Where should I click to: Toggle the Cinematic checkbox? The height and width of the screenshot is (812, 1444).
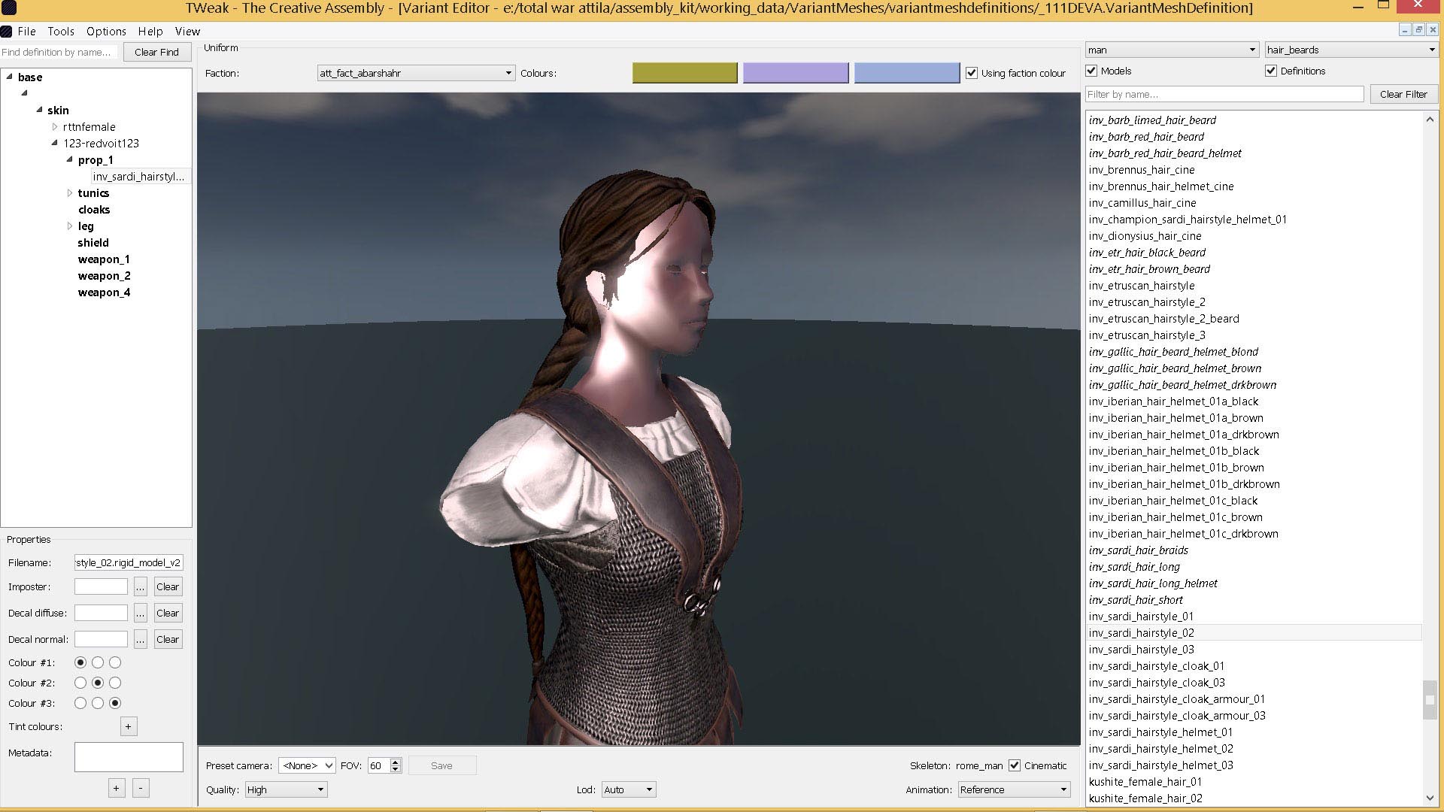(1015, 765)
